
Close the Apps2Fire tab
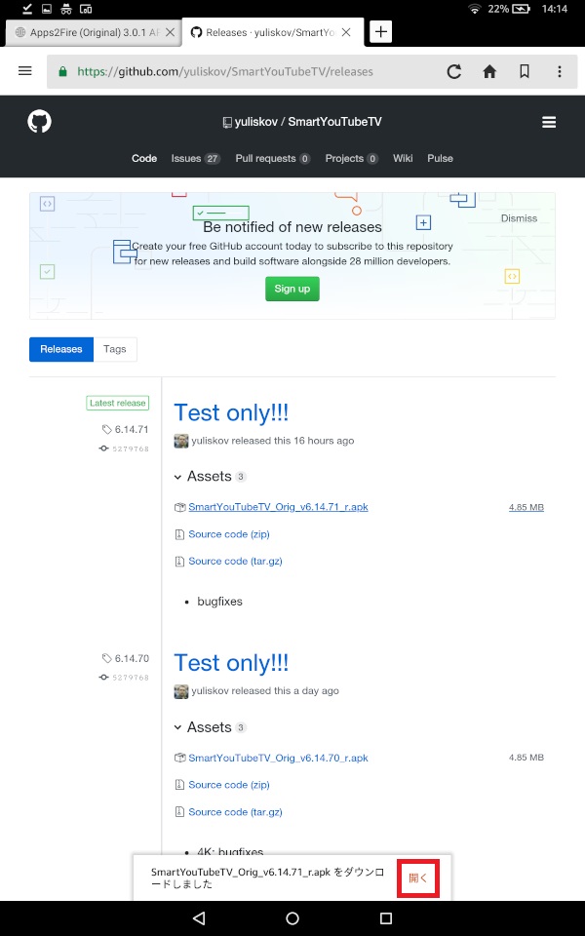click(x=170, y=32)
